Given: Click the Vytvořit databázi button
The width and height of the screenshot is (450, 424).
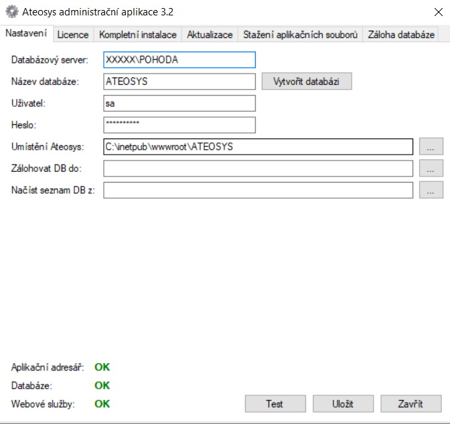Looking at the screenshot, I should 307,82.
